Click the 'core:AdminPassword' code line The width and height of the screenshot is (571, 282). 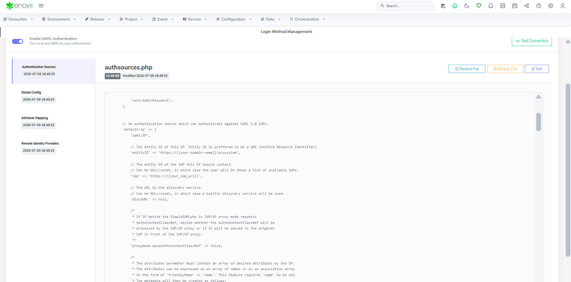pos(151,101)
